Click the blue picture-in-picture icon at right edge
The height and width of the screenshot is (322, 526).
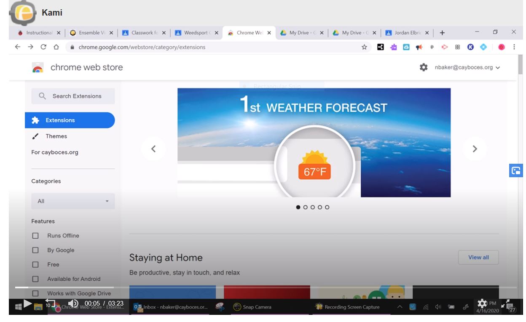pyautogui.click(x=516, y=170)
